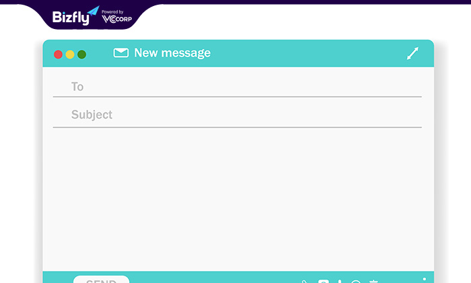Click the white envelope icon beside New message

[121, 53]
